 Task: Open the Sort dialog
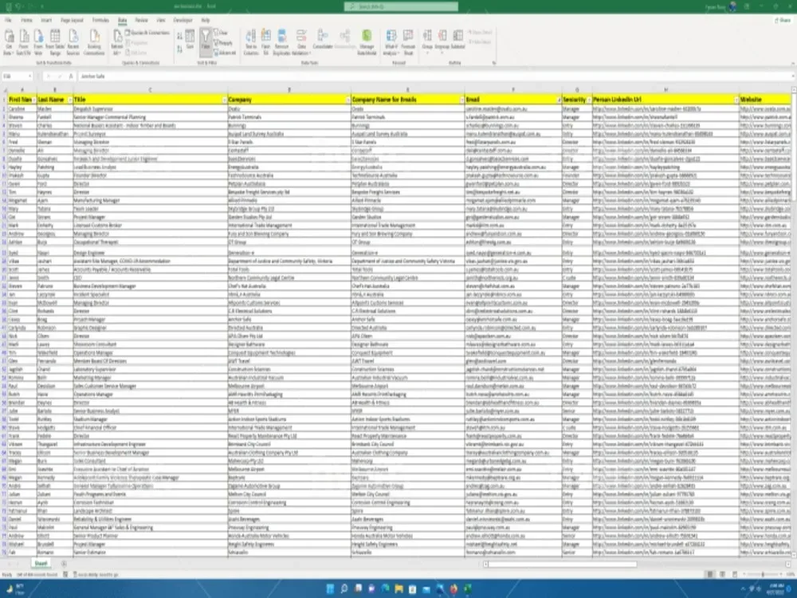click(x=190, y=40)
